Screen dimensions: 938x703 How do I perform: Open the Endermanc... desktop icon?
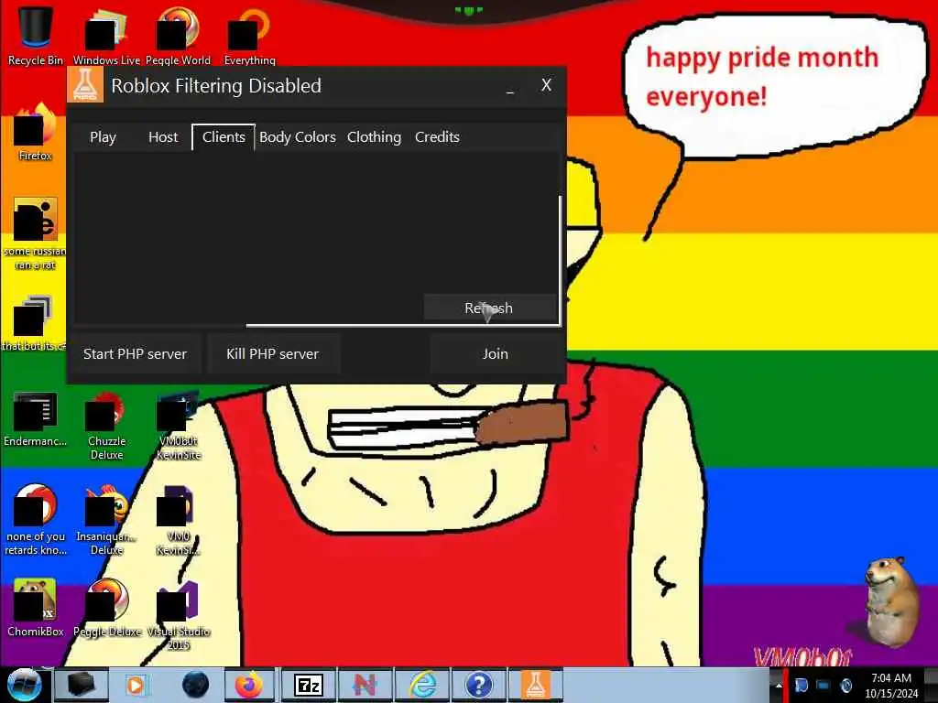tap(36, 419)
